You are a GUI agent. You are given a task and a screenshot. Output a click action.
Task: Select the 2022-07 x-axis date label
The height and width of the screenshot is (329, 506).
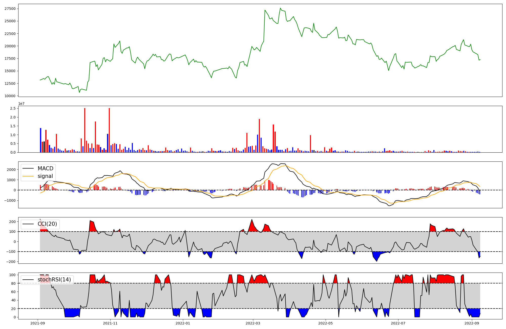pyautogui.click(x=398, y=323)
